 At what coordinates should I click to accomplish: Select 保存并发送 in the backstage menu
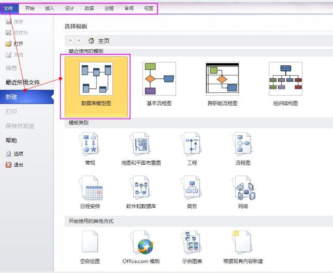(x=20, y=126)
